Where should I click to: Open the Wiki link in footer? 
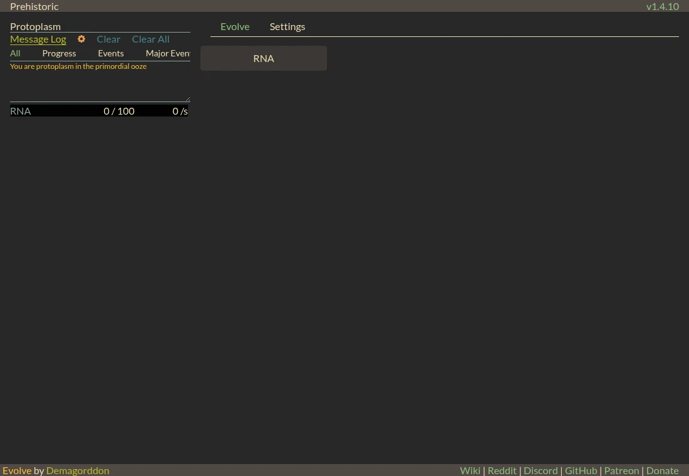470,470
